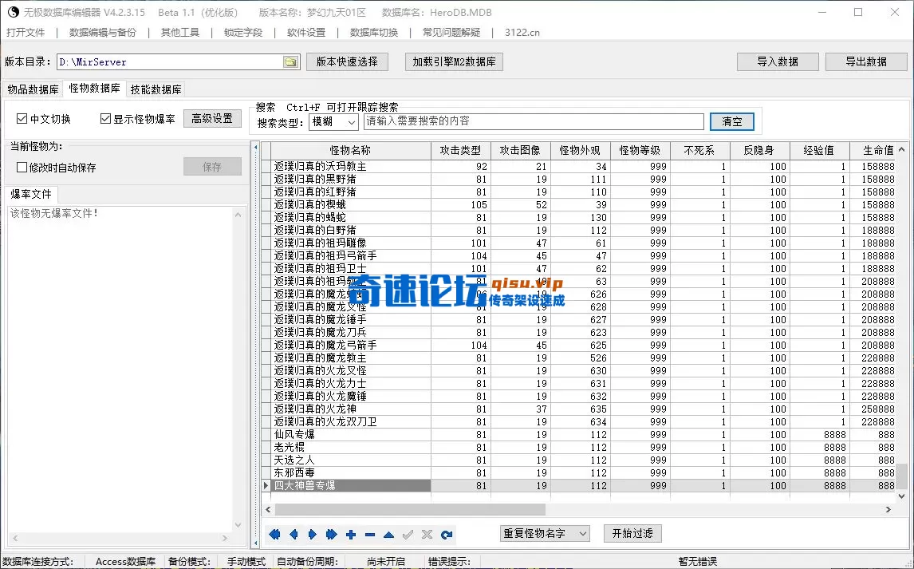914x569 pixels.
Task: Open the folder browser beside 版本目录
Action: 289,61
